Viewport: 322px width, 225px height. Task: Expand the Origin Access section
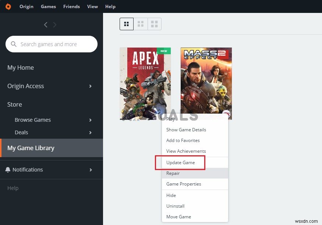point(90,86)
